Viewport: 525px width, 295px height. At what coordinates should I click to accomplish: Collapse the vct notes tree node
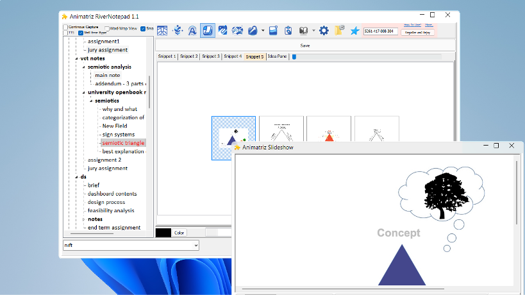77,58
